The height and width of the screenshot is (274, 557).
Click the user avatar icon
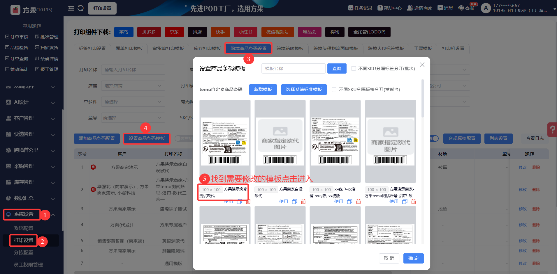coord(486,8)
